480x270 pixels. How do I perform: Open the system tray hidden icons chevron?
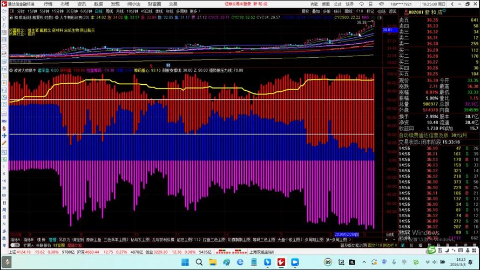(x=364, y=262)
